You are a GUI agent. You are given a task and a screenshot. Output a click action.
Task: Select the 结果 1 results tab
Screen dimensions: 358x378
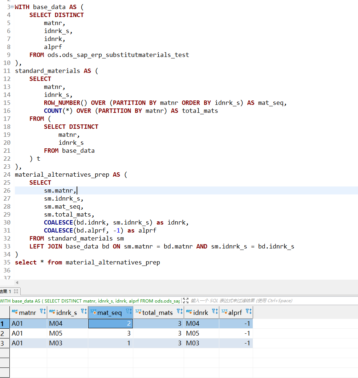5,291
